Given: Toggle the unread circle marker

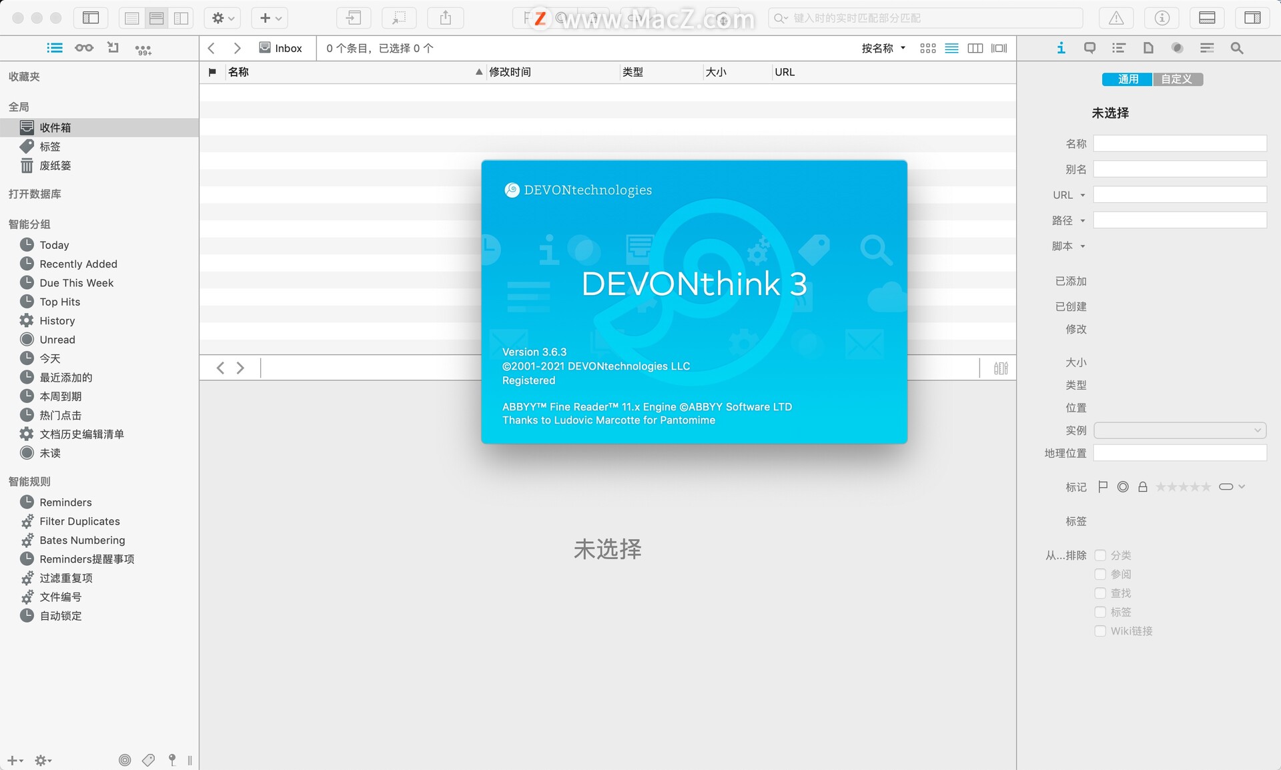Looking at the screenshot, I should 1123,487.
